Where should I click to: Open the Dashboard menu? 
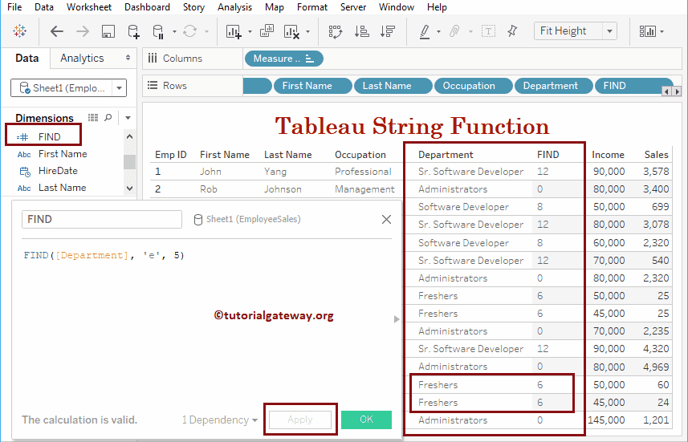pyautogui.click(x=147, y=7)
